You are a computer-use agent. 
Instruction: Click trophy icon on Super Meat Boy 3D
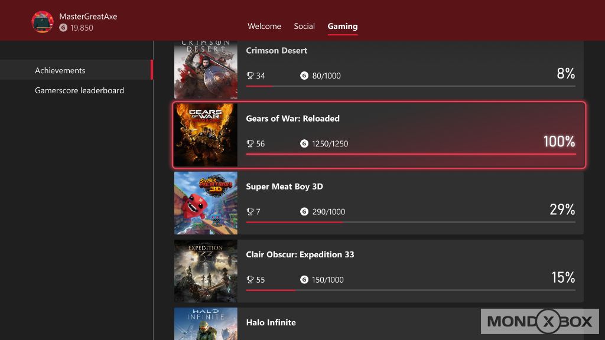point(250,211)
